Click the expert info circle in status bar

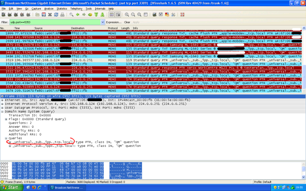[2, 182]
